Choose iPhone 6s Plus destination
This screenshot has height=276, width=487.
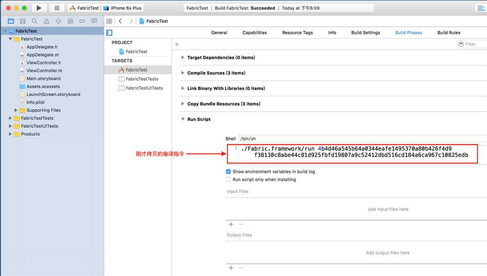tap(123, 8)
